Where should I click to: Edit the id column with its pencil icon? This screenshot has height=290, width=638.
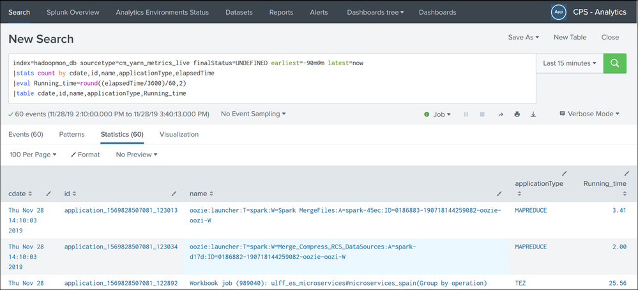click(x=174, y=194)
